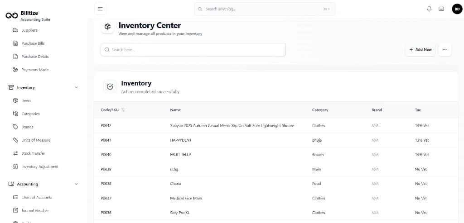Open Purchase Debits menu item
This screenshot has height=223, width=464.
point(35,57)
